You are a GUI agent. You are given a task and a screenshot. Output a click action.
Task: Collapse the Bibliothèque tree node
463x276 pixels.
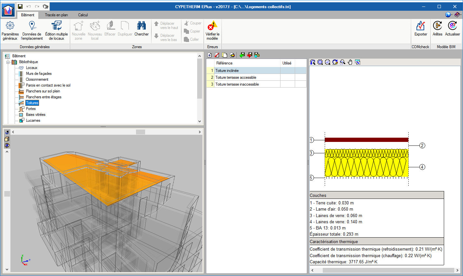coord(8,62)
